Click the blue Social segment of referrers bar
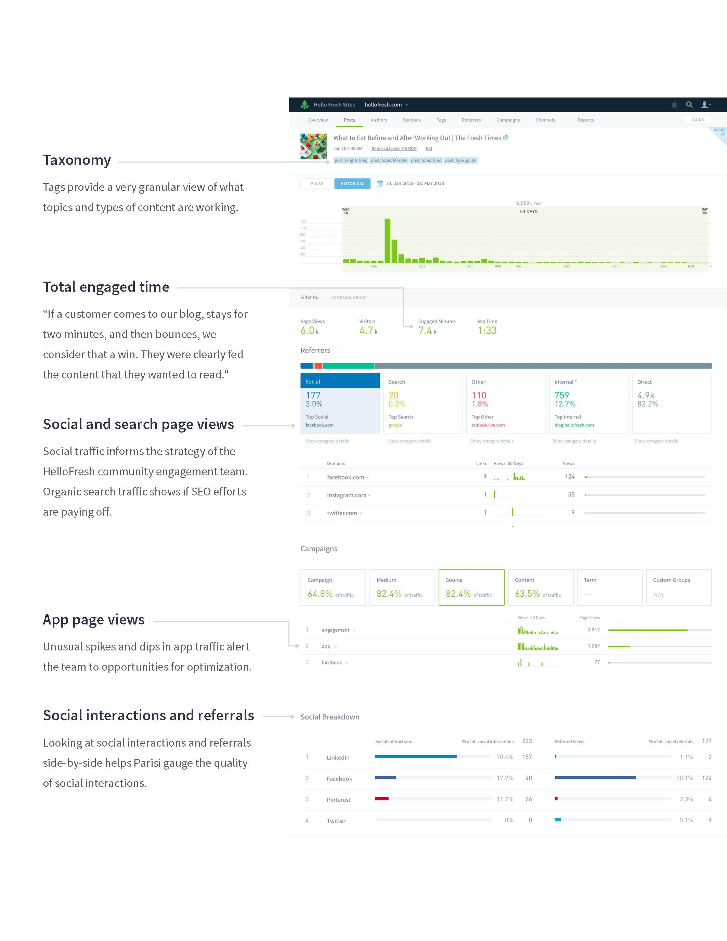The height and width of the screenshot is (941, 727). (x=307, y=366)
